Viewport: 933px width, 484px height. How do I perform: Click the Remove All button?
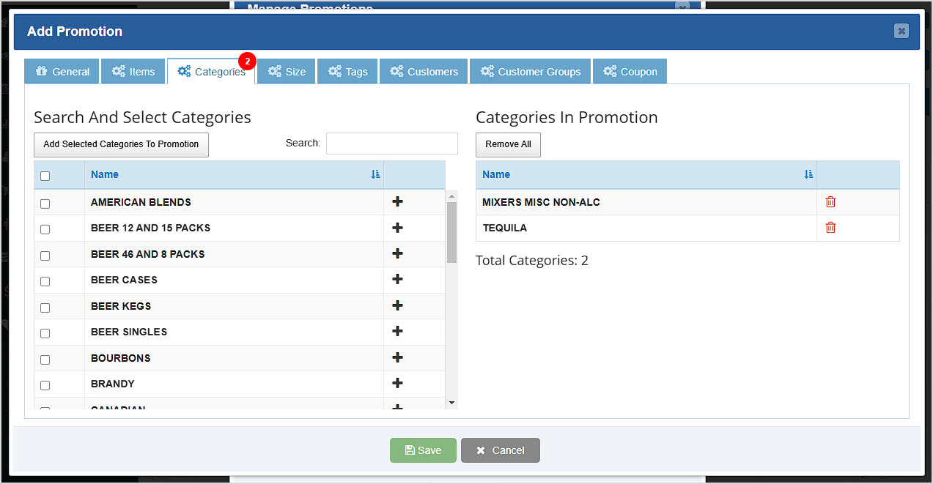coord(508,144)
